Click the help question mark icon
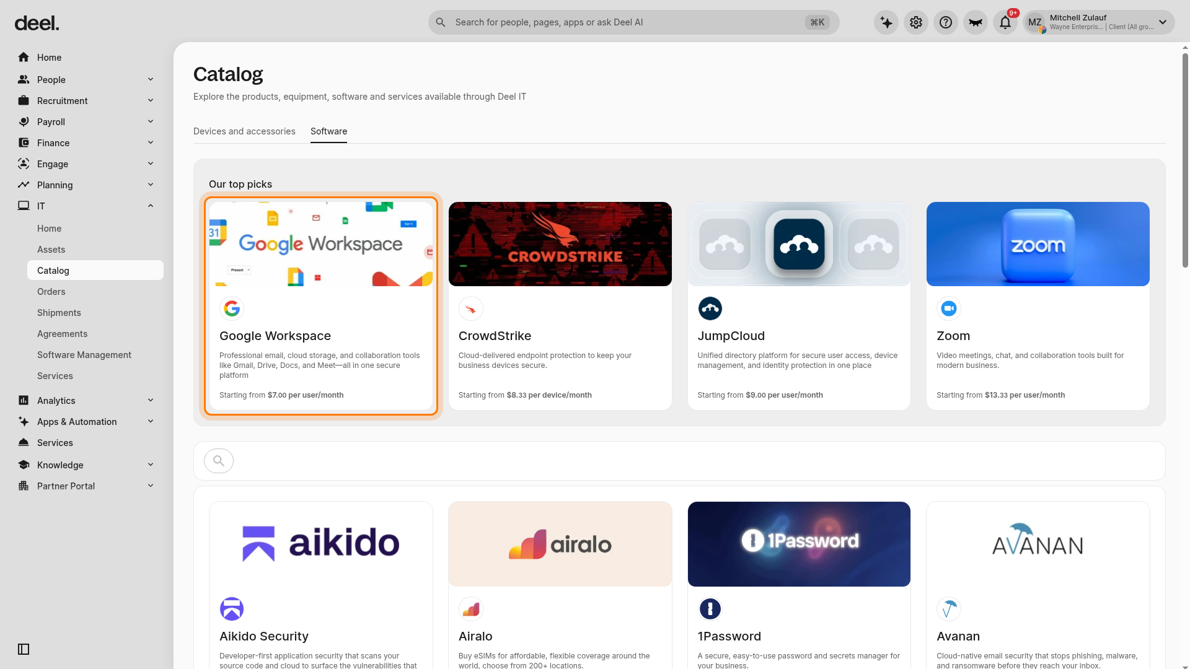Screen dimensions: 1190x669 click(x=946, y=22)
